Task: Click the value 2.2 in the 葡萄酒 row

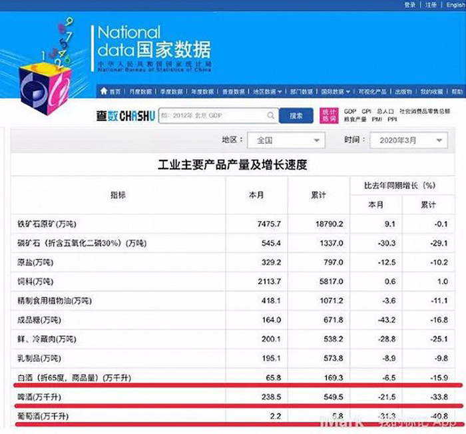Action: (276, 416)
